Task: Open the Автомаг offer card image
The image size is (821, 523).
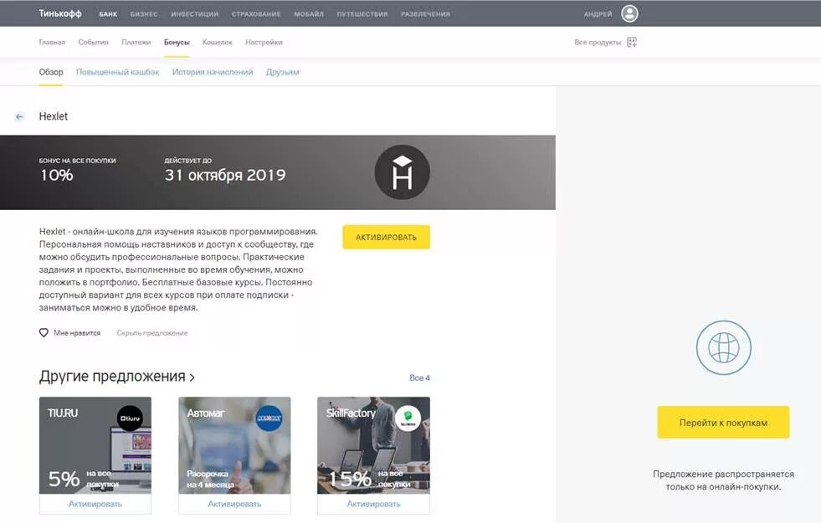Action: pos(234,445)
